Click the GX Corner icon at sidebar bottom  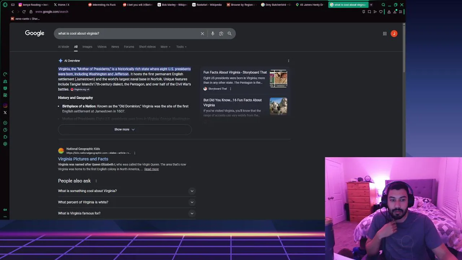[5, 210]
